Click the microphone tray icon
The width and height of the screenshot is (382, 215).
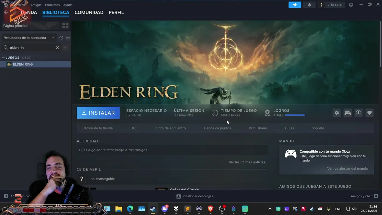pyautogui.click(x=328, y=209)
